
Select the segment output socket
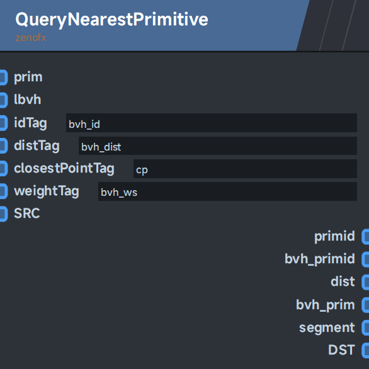[365, 327]
